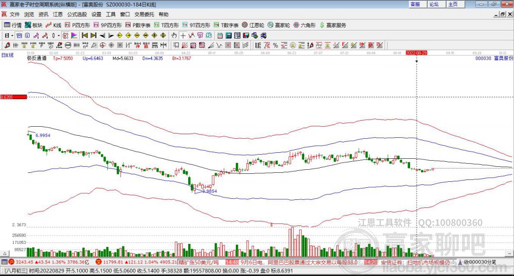Click the 主页 homepage button
The width and height of the screenshot is (514, 276).
coord(455,4)
